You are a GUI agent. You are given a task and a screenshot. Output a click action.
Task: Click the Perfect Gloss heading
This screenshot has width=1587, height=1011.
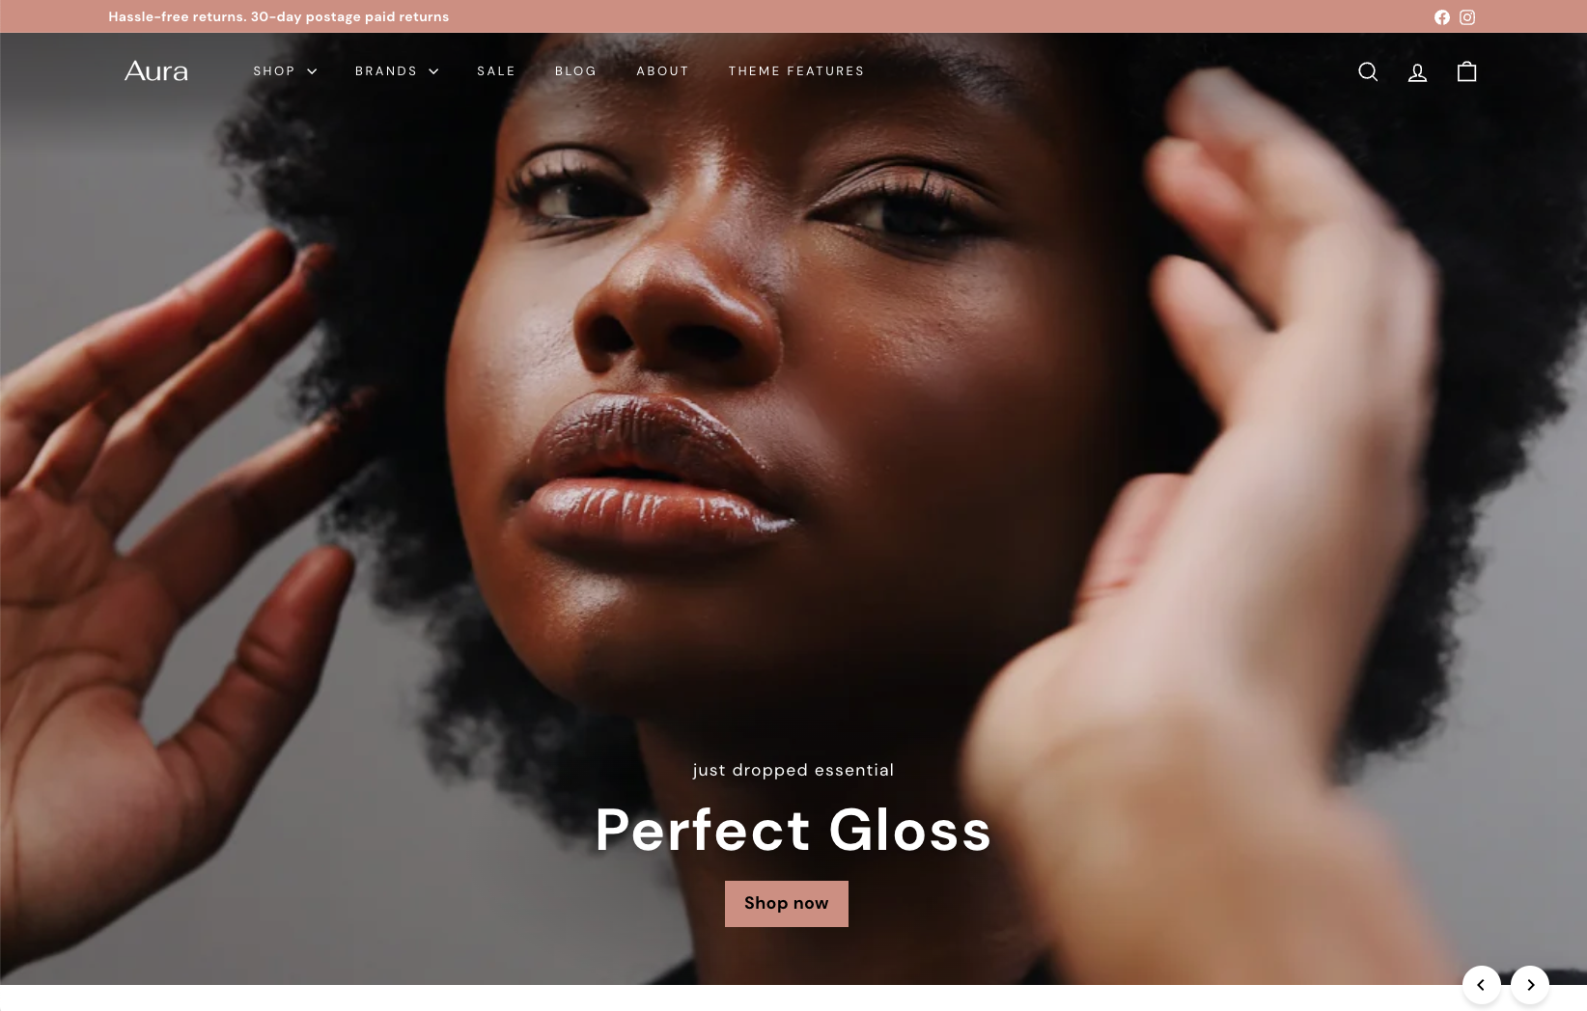793,831
